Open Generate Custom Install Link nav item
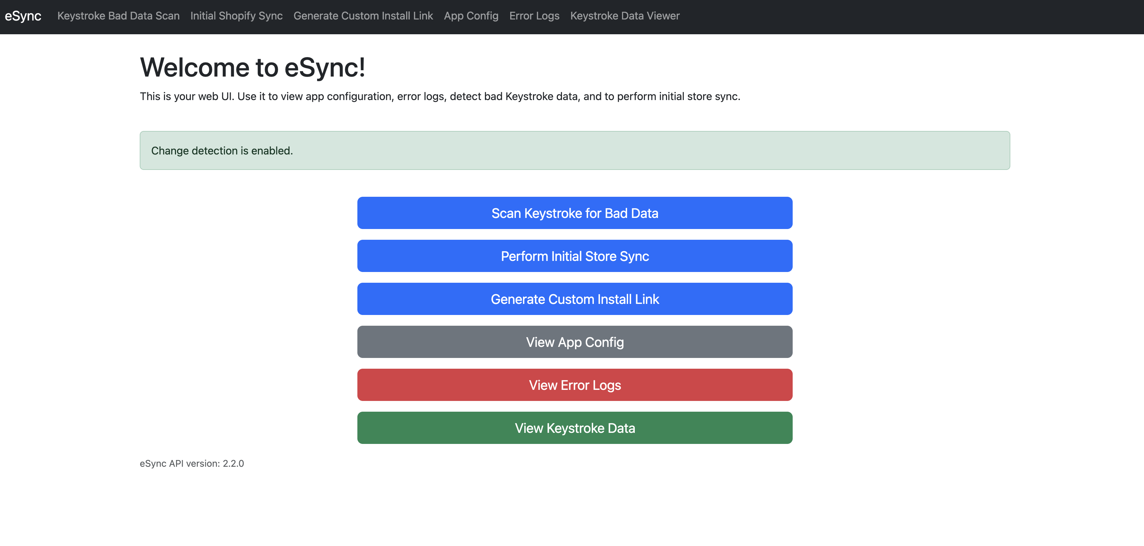1144x546 pixels. tap(363, 16)
